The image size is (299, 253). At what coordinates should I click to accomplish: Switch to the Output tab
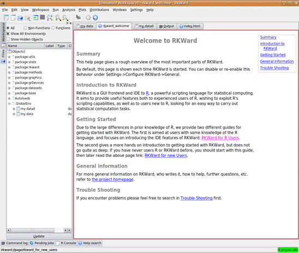tap(166, 26)
